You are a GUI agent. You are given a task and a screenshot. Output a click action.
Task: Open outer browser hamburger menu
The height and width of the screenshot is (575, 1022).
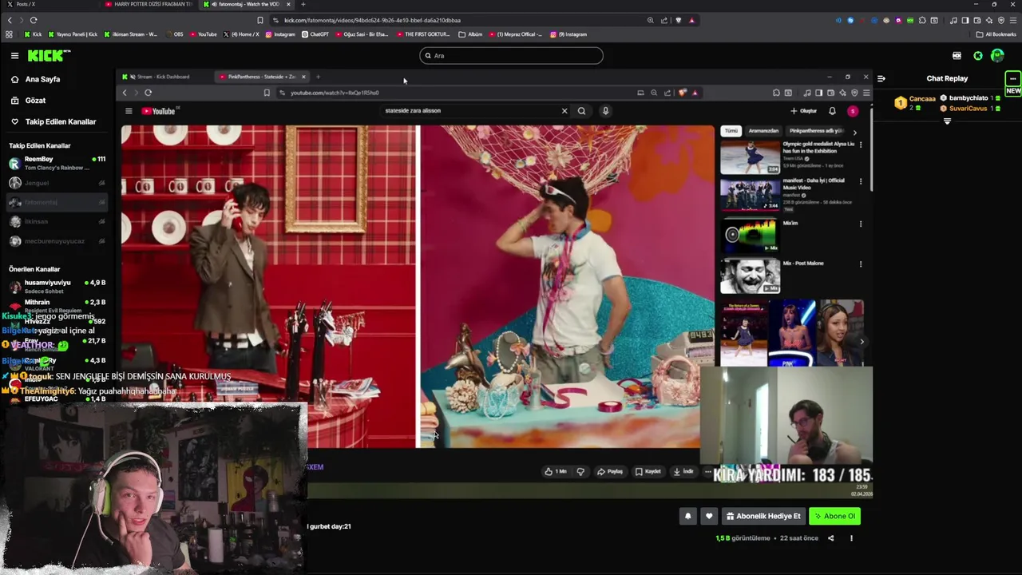point(1013,20)
